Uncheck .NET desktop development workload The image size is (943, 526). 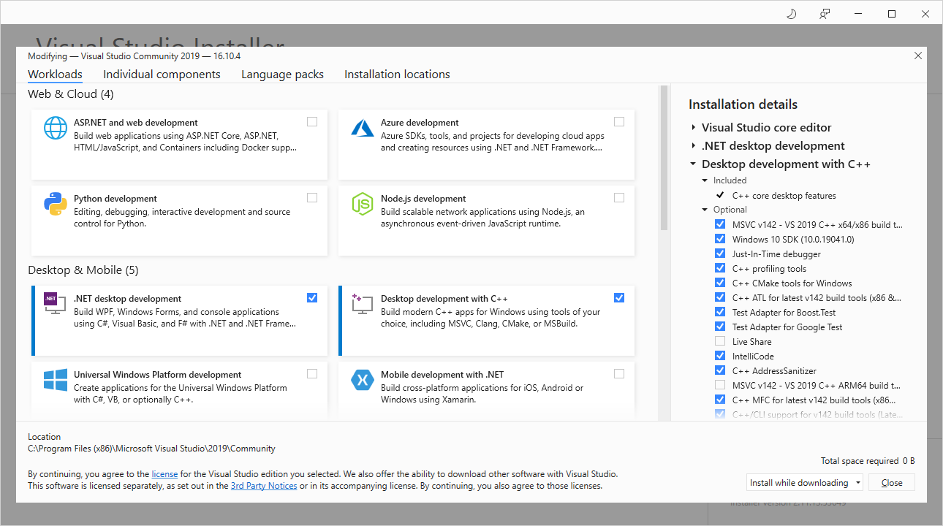(312, 298)
